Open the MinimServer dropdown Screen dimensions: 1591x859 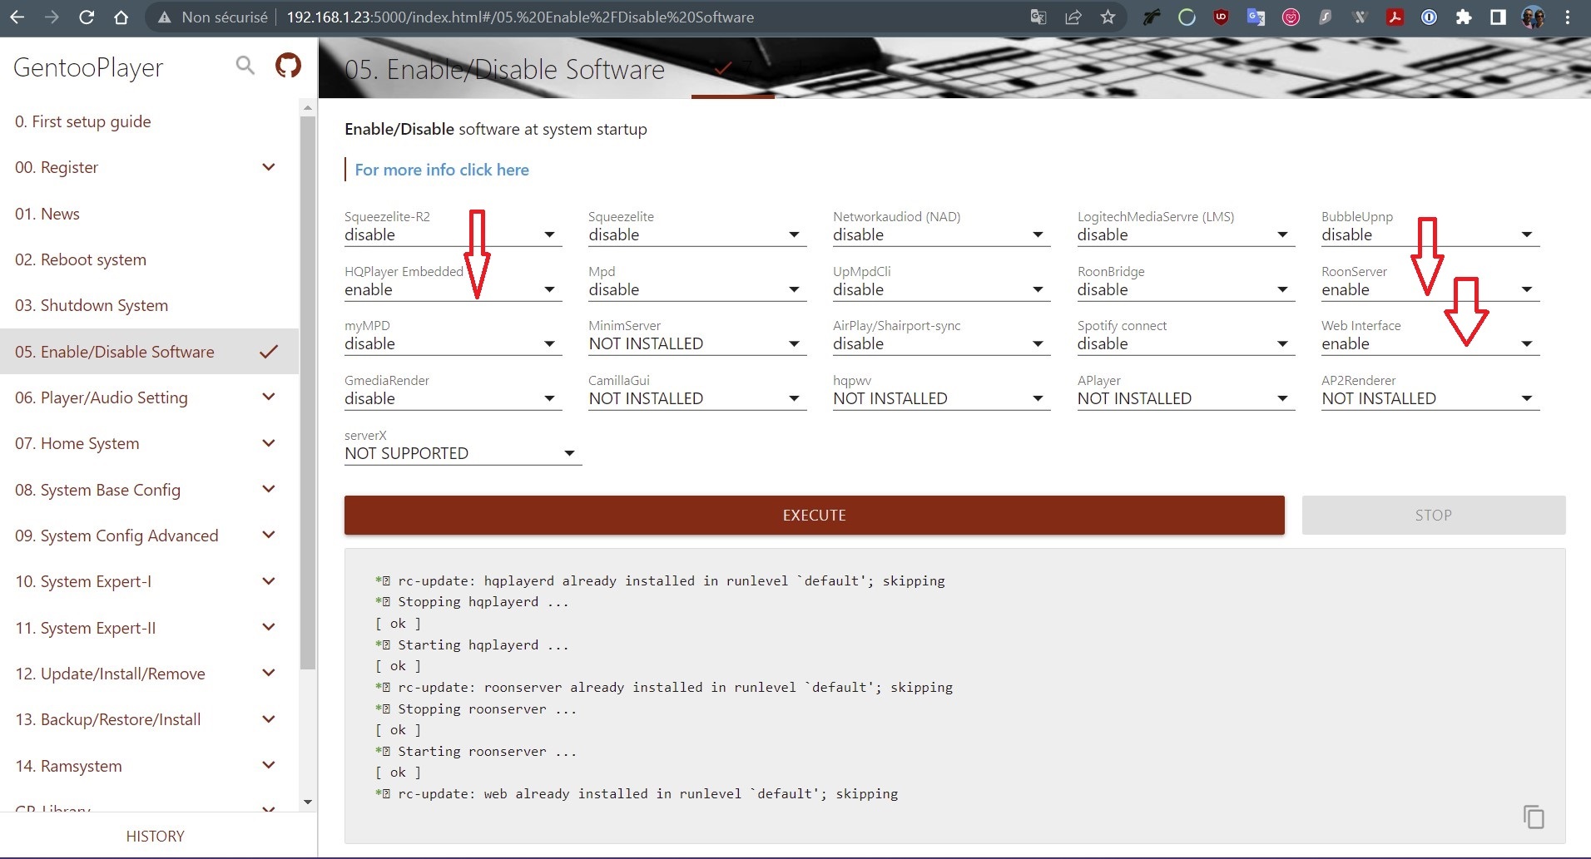[697, 343]
